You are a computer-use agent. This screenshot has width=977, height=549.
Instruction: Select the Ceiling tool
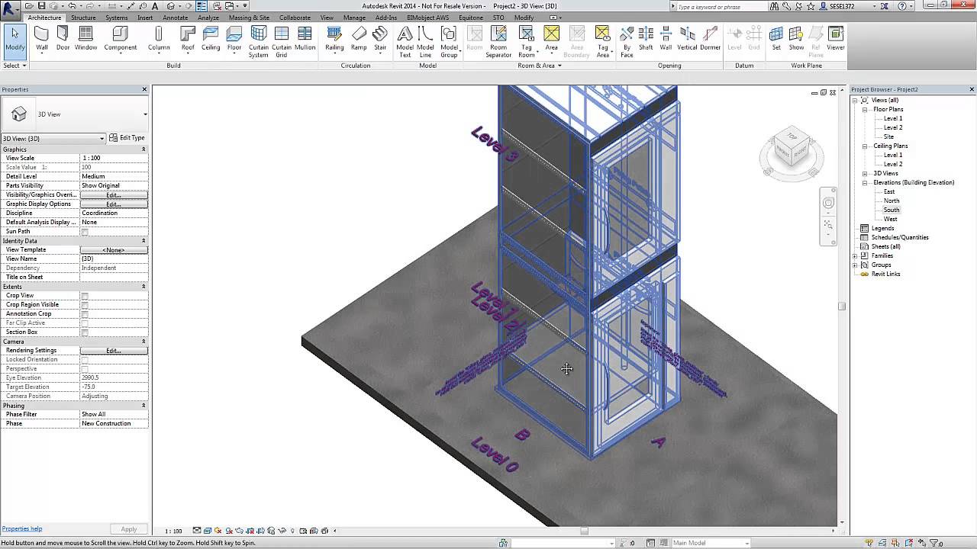(211, 38)
